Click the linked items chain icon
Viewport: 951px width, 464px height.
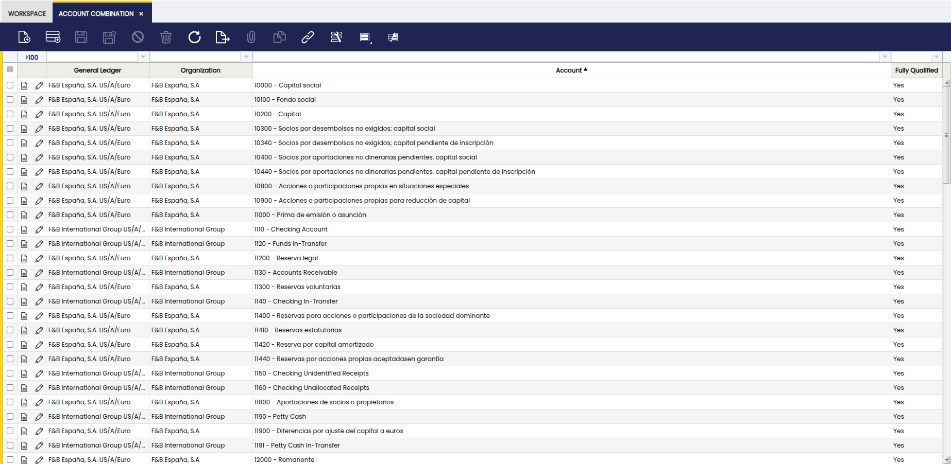[308, 37]
